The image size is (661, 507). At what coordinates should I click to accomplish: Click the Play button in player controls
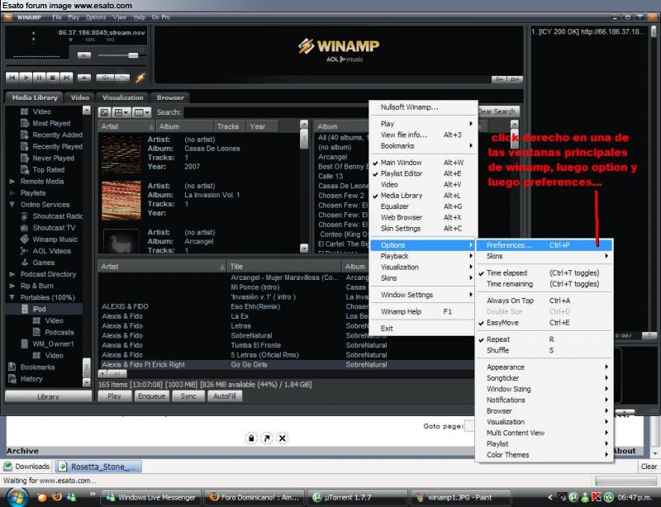tap(26, 78)
